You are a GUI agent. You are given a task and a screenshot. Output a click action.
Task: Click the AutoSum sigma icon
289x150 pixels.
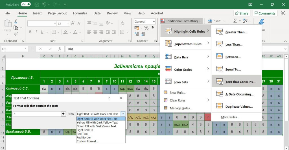click(x=235, y=21)
